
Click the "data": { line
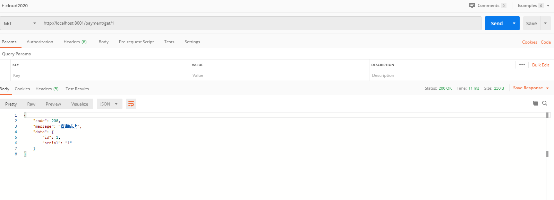43,132
